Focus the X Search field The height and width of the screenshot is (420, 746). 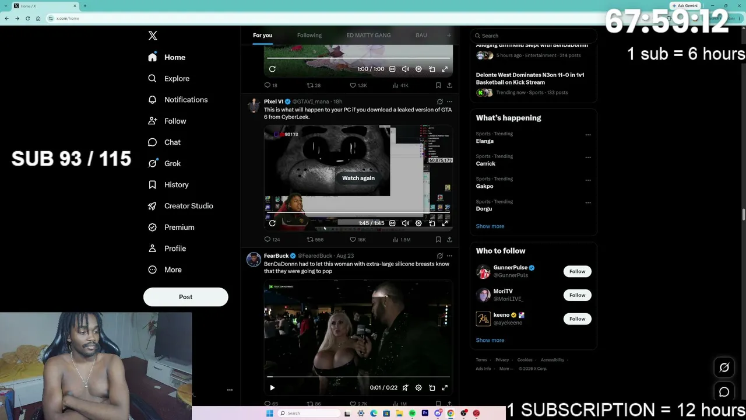tap(533, 36)
